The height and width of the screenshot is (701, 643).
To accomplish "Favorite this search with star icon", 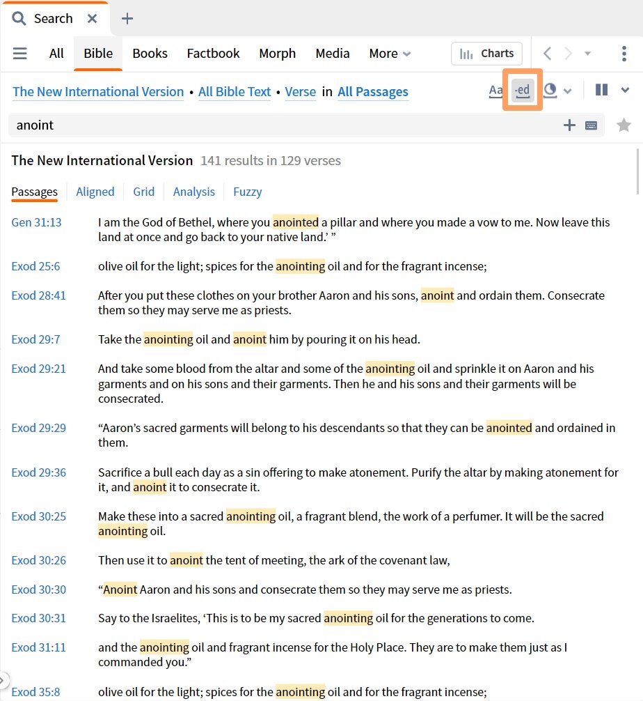I will (624, 125).
